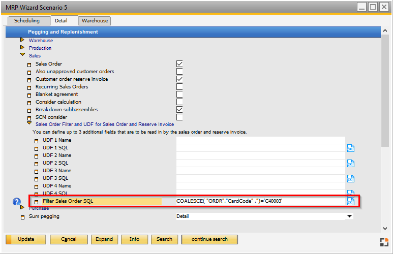Click the window layout icon in bottom-right corner
This screenshot has height=254, width=393.
[384, 242]
